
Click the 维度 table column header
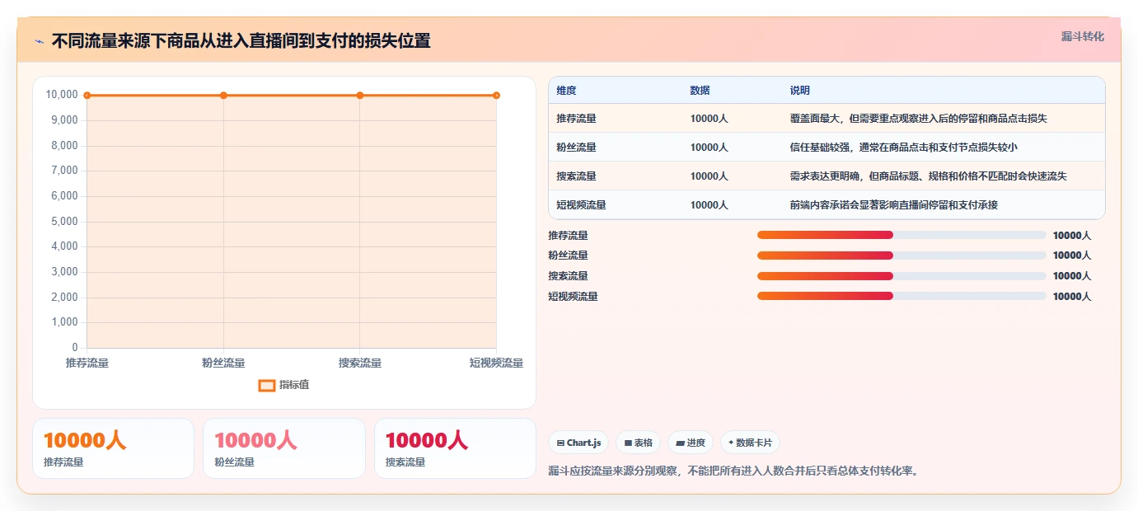566,91
